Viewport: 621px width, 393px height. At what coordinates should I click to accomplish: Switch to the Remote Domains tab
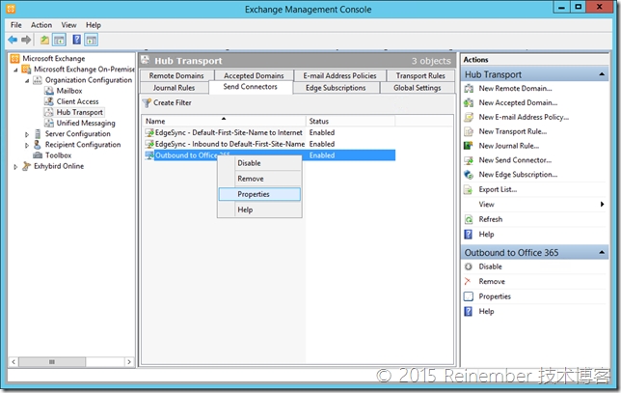pyautogui.click(x=176, y=75)
